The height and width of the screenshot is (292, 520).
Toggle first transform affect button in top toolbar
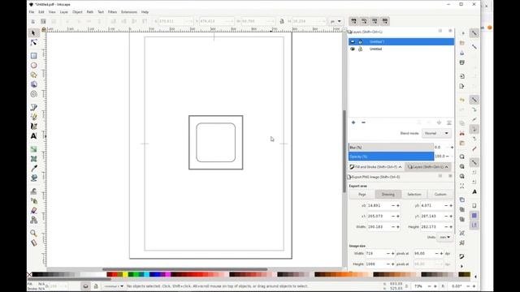coord(353,21)
